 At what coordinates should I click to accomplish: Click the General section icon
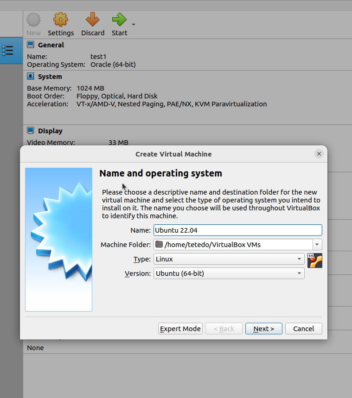pyautogui.click(x=31, y=45)
